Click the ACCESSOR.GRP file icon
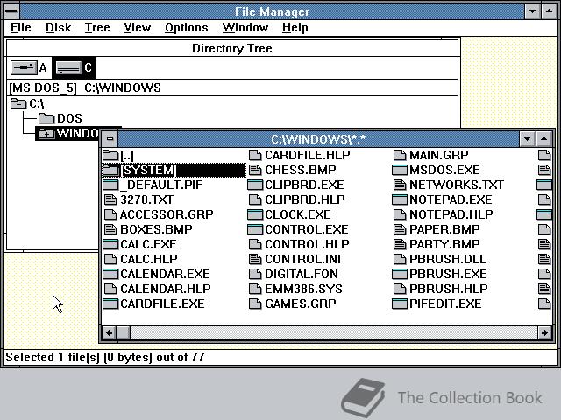This screenshot has width=561, height=420. tap(110, 214)
